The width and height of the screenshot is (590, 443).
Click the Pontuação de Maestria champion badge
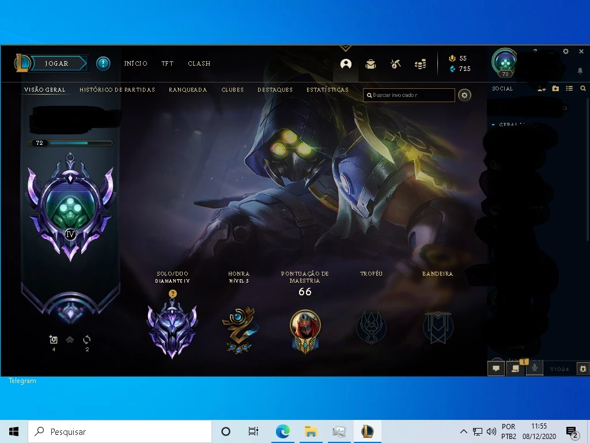point(305,332)
